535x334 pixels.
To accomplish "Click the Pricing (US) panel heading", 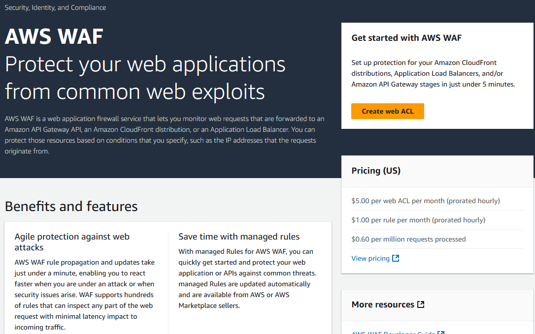I will [x=376, y=171].
